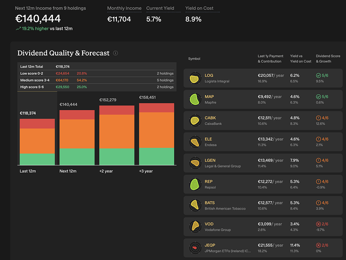Click the Endesa holding icon
This screenshot has width=346, height=260.
tap(194, 142)
